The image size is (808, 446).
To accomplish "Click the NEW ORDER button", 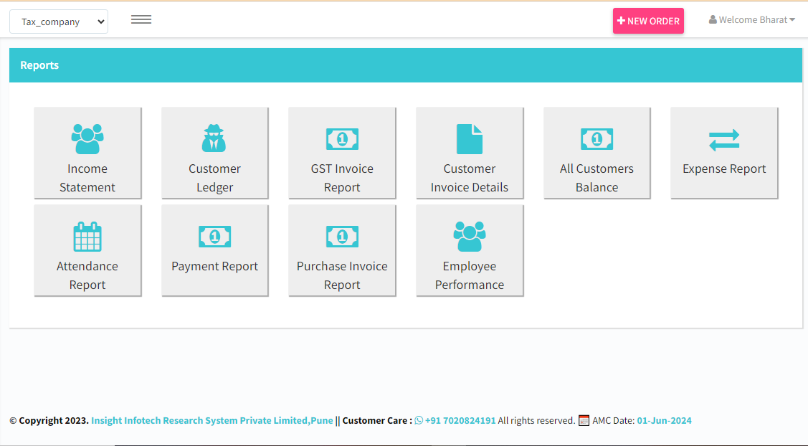I will click(x=648, y=21).
